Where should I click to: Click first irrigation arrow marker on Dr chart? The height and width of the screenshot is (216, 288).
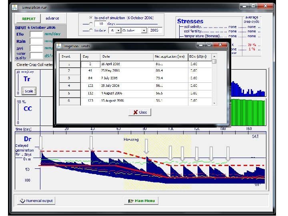[41, 143]
